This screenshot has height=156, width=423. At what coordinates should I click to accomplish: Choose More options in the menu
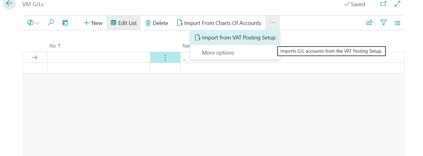click(x=218, y=53)
